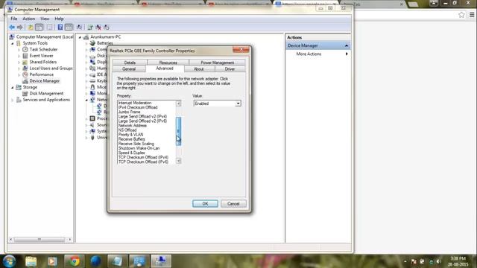Click the Scan for hardware changes toolbar icon
Screen dimensions: 477x268
[80, 28]
